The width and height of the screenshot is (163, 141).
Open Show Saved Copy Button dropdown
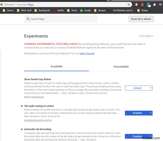[139, 88]
